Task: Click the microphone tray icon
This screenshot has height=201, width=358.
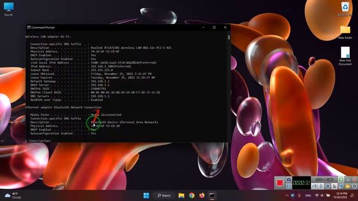Action: (x=299, y=195)
